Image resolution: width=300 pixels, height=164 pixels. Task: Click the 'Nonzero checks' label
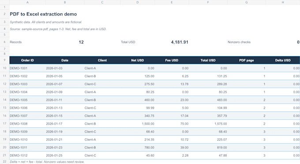(x=239, y=42)
